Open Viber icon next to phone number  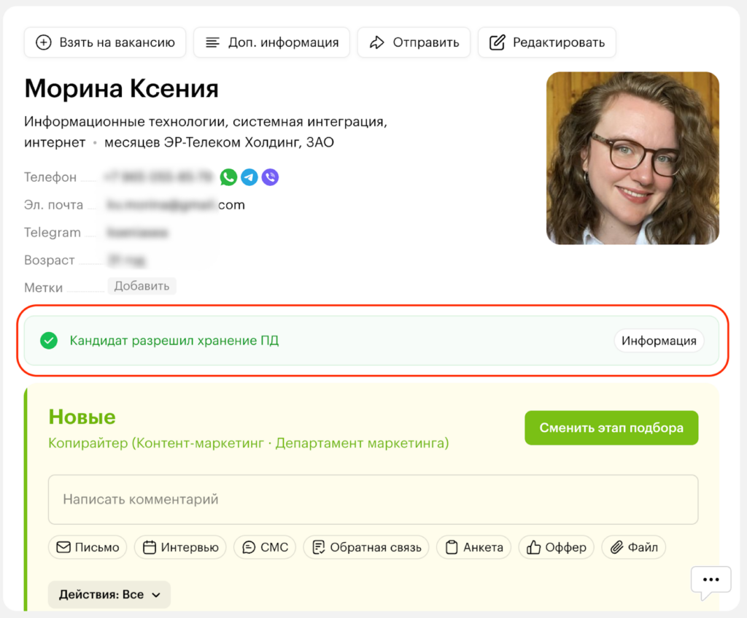point(270,177)
